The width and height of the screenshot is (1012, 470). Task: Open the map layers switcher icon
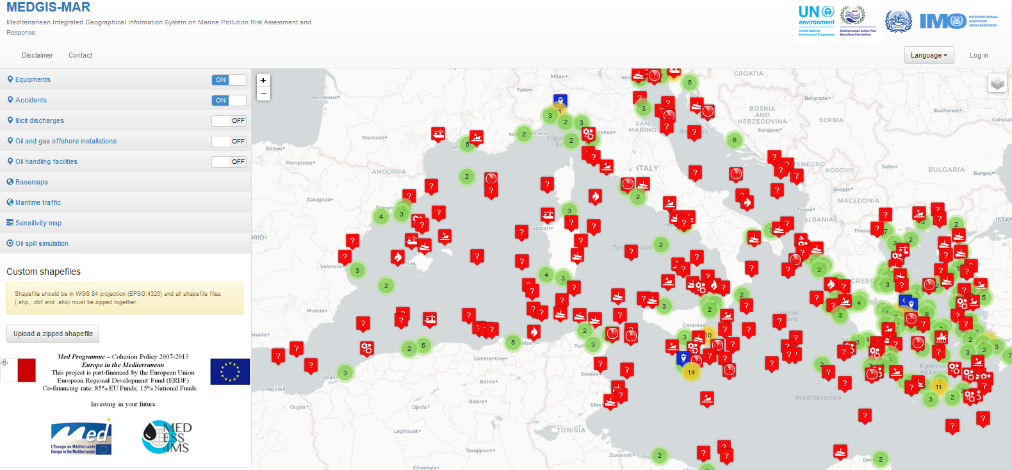coord(997,83)
